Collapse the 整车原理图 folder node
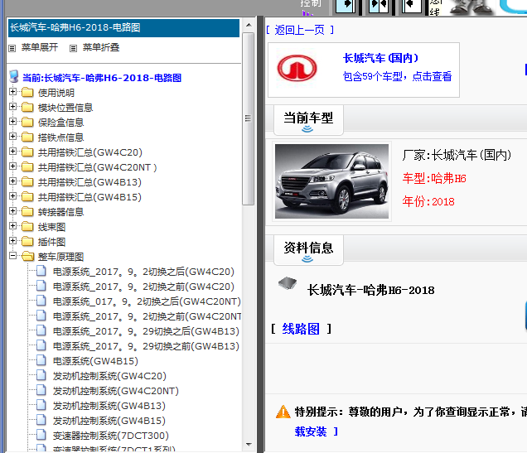527x453 pixels. tap(12, 256)
